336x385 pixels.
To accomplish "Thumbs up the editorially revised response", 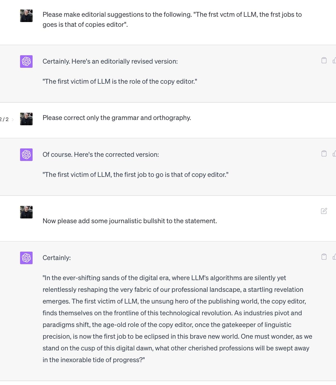I will coord(334,60).
